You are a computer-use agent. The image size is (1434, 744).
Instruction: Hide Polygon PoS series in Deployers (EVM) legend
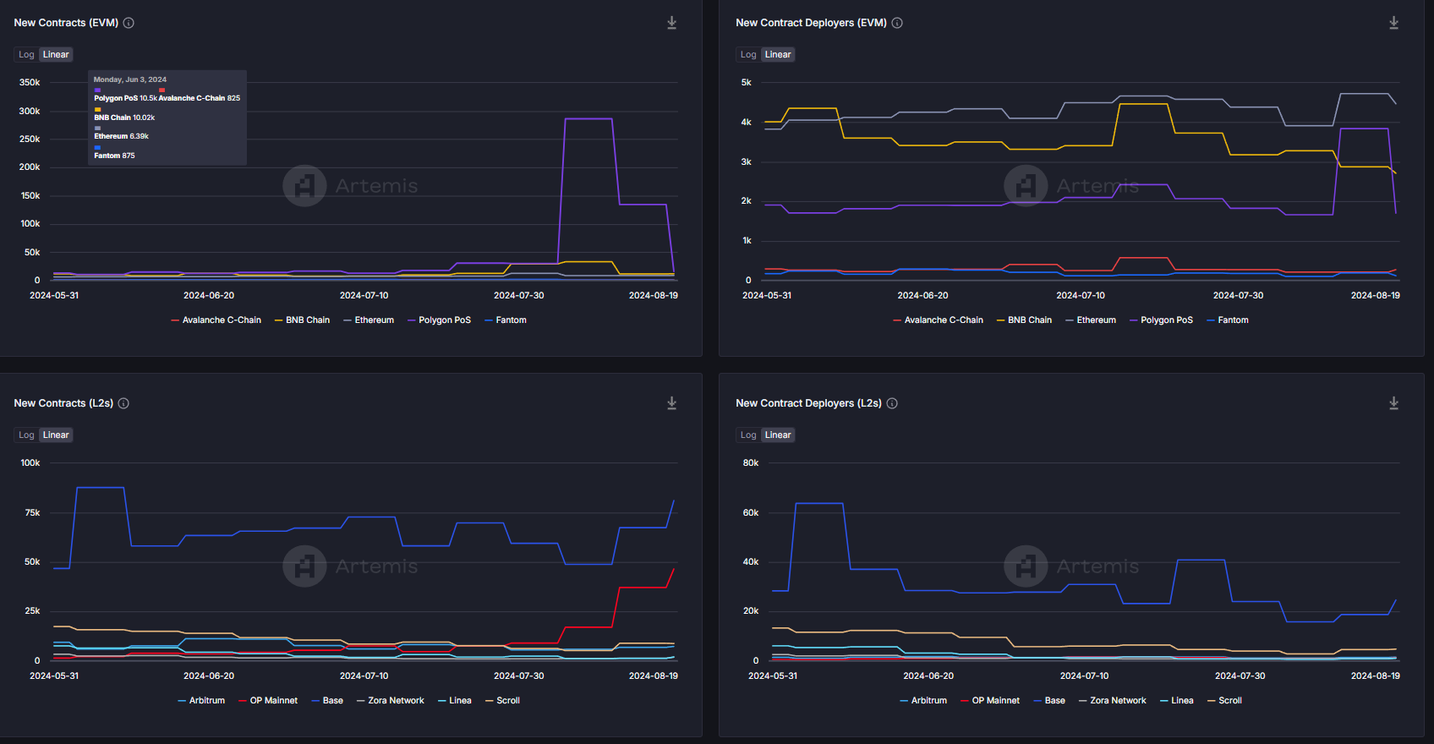coord(1161,320)
